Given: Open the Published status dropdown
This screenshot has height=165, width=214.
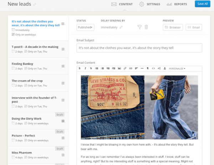Looking at the screenshot, I should point(86,27).
